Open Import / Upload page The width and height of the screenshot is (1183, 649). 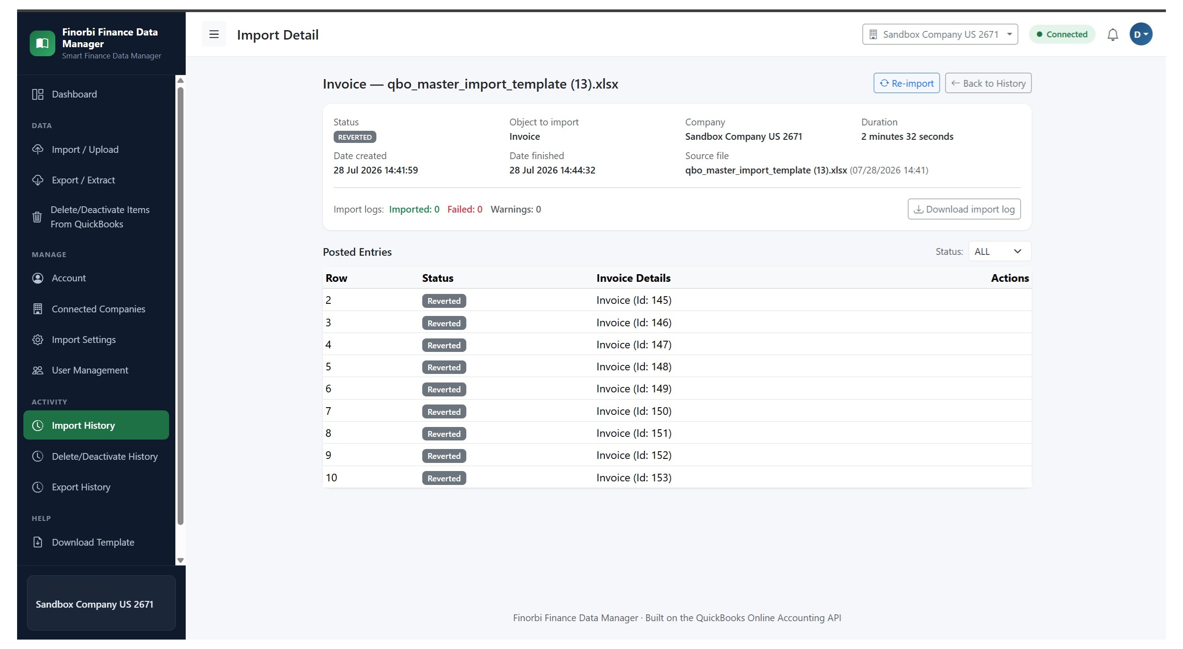coord(96,150)
